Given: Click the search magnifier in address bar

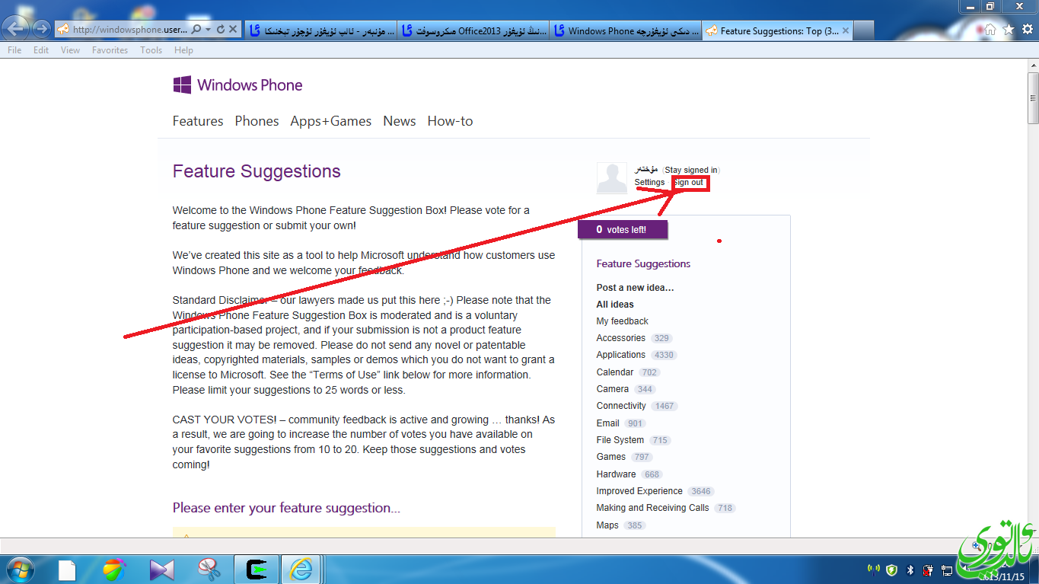Looking at the screenshot, I should pos(196,30).
